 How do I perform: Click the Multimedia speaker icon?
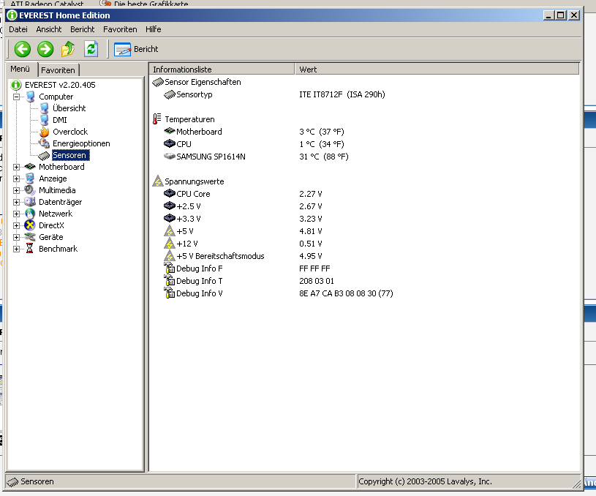click(30, 190)
